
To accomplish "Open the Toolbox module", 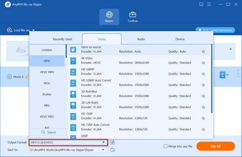I will point(133,17).
